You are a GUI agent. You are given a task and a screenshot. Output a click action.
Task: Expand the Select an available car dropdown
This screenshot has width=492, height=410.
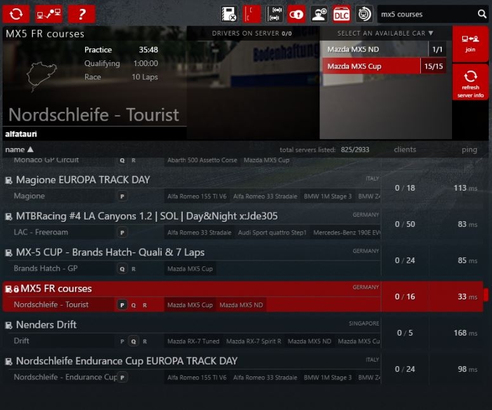(x=385, y=33)
